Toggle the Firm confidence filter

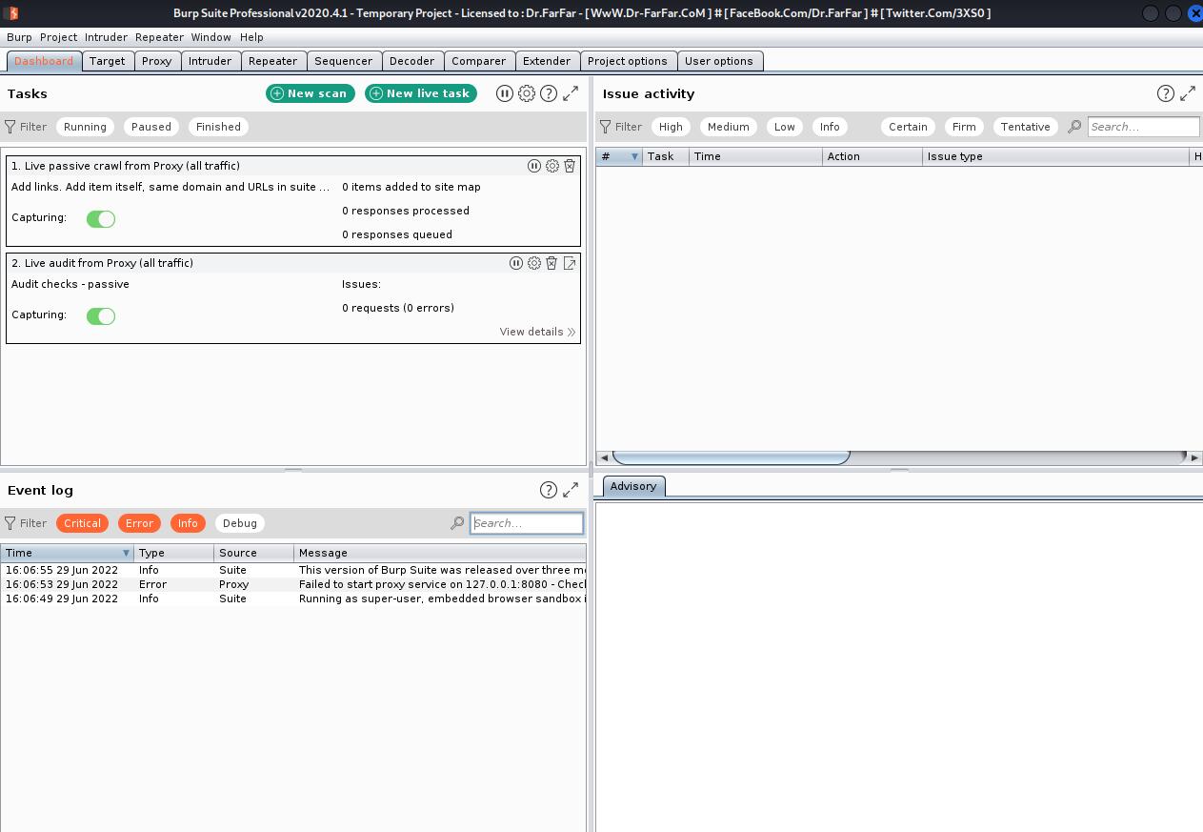pos(964,127)
